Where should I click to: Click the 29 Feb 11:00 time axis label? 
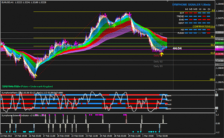pyautogui.click(x=134, y=136)
